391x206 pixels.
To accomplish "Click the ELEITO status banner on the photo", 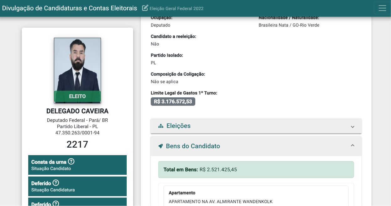I will coord(77,96).
